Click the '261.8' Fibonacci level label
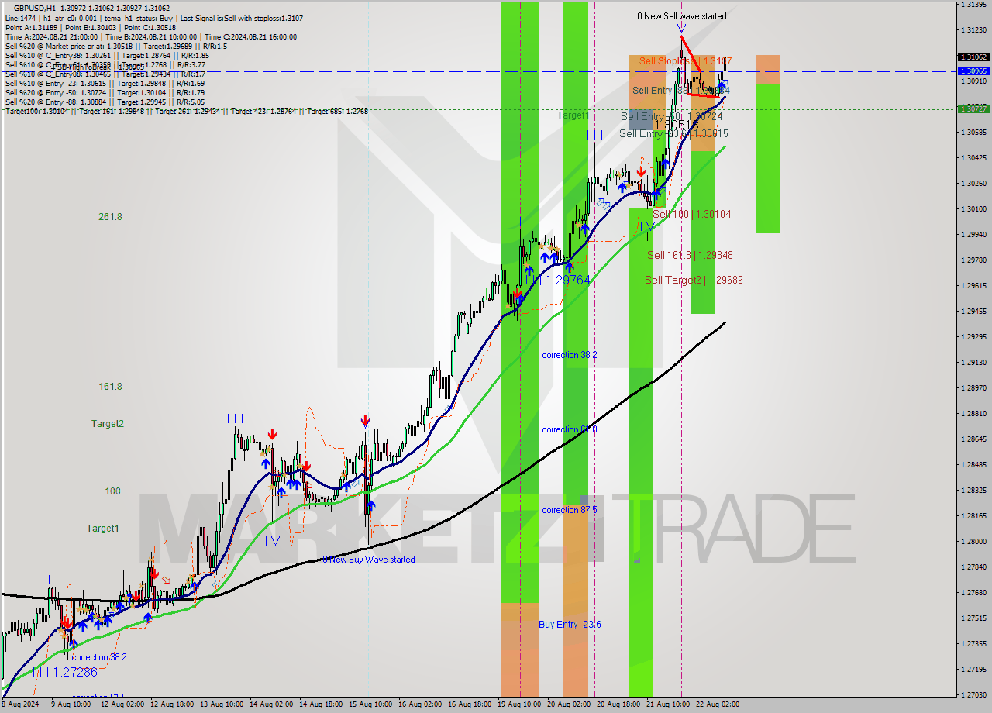The image size is (992, 713). point(110,217)
